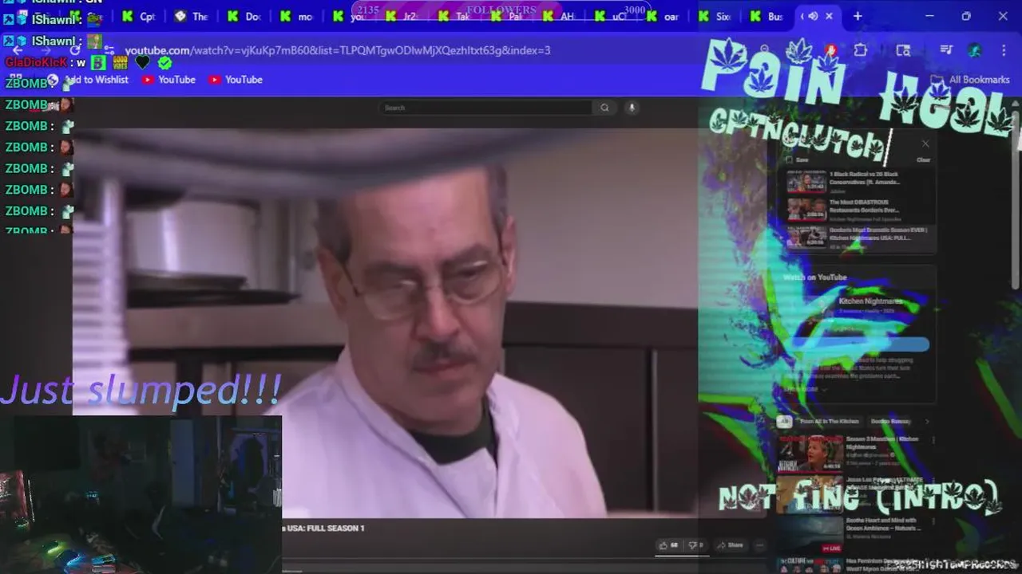Open the Chrome three-dot menu
The image size is (1022, 574).
tap(1004, 50)
